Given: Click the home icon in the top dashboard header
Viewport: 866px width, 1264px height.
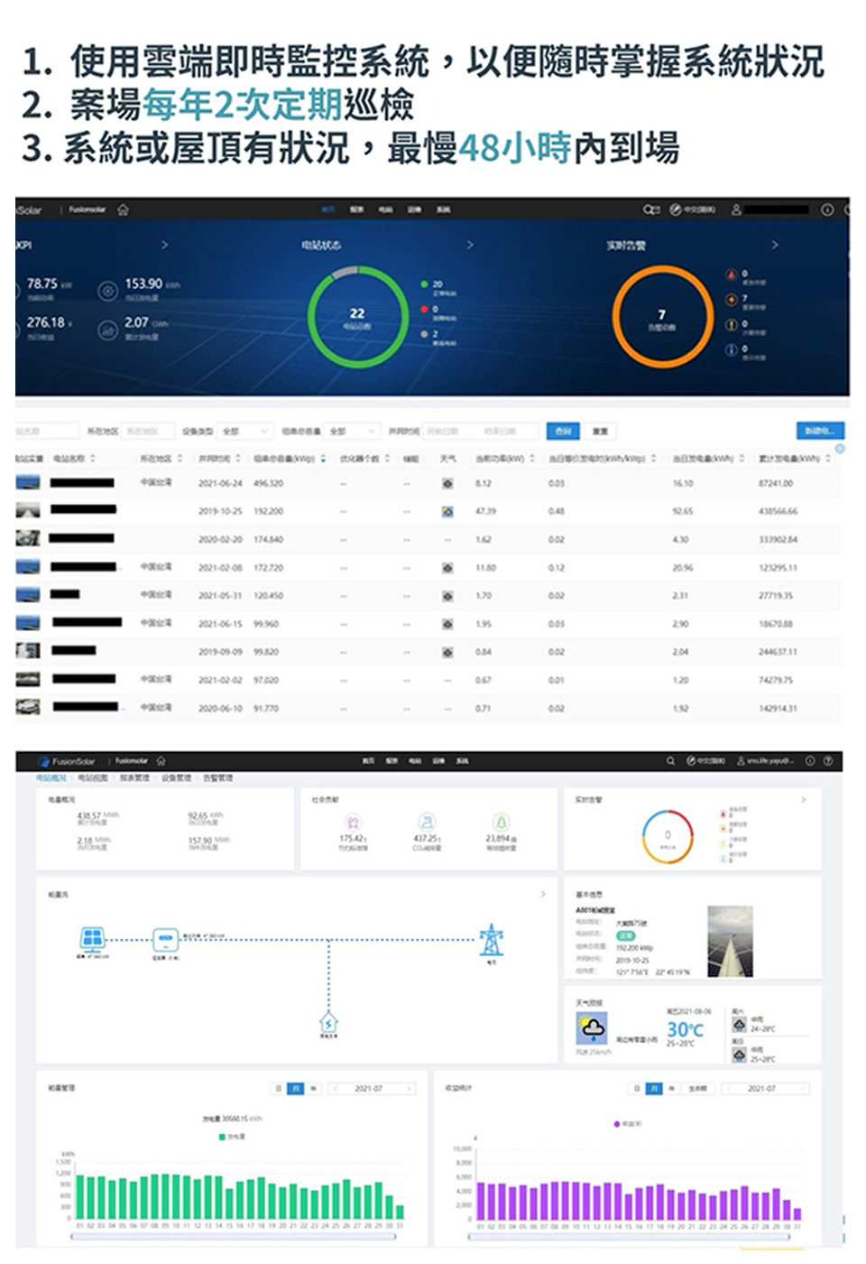Looking at the screenshot, I should pos(123,209).
